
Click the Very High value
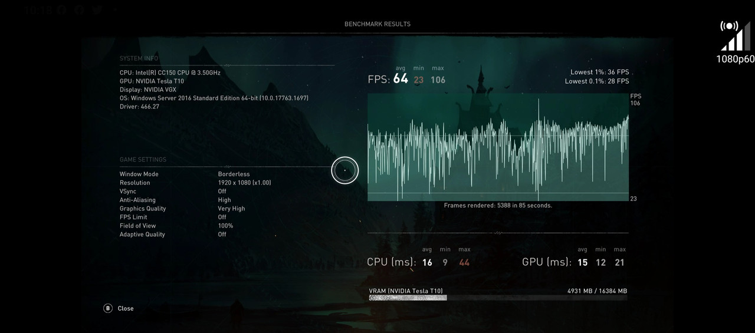[x=232, y=209]
